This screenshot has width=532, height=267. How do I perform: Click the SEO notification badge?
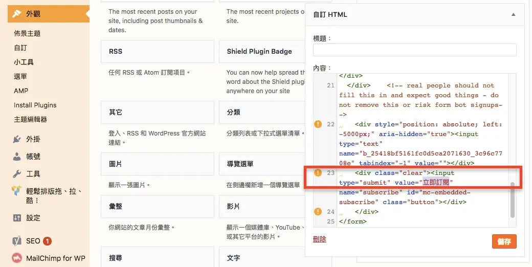point(48,241)
